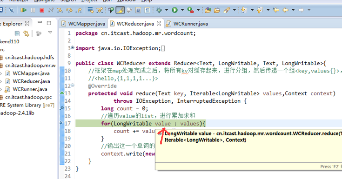Select package cn.itcast.hadoop.mr.w in tree
Screen dimensions: 342x179
pyautogui.click(x=30, y=66)
